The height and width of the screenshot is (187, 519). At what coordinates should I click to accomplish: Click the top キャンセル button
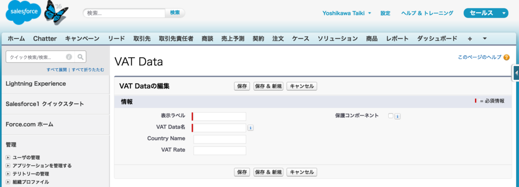[302, 86]
